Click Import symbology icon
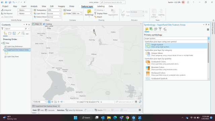 95,17
